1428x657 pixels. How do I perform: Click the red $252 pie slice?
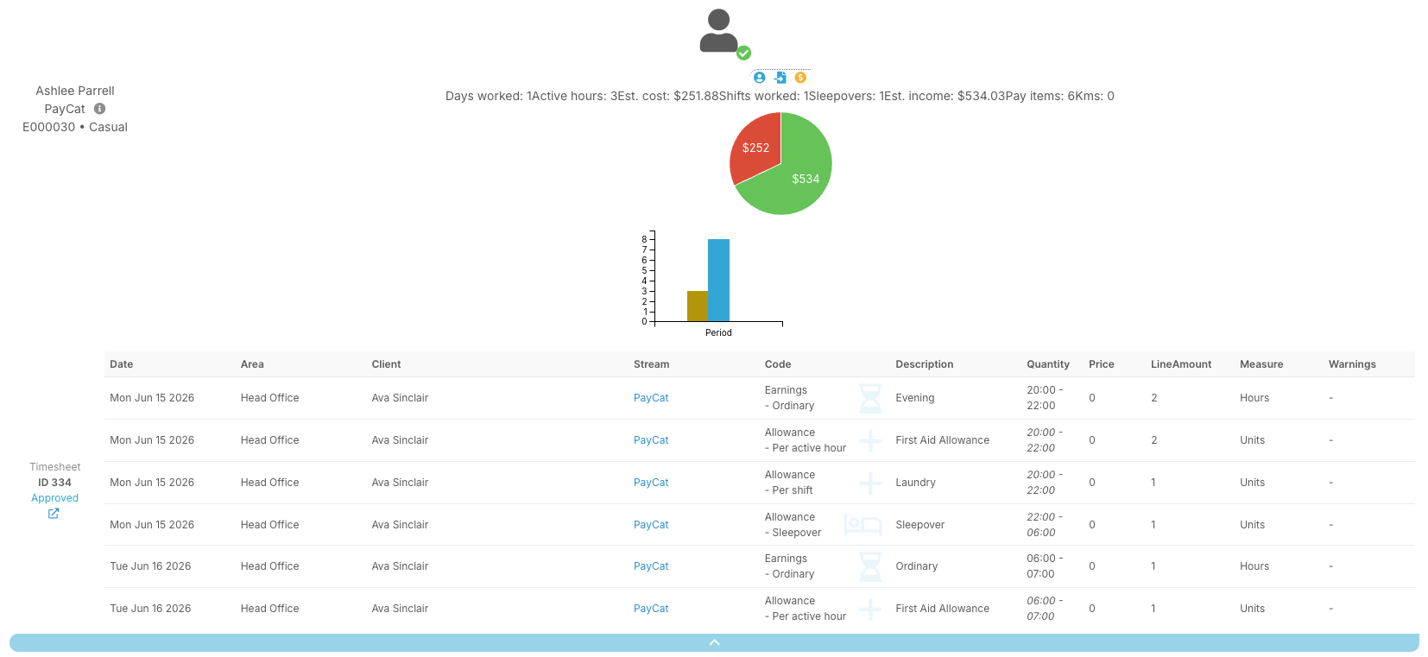(x=754, y=147)
